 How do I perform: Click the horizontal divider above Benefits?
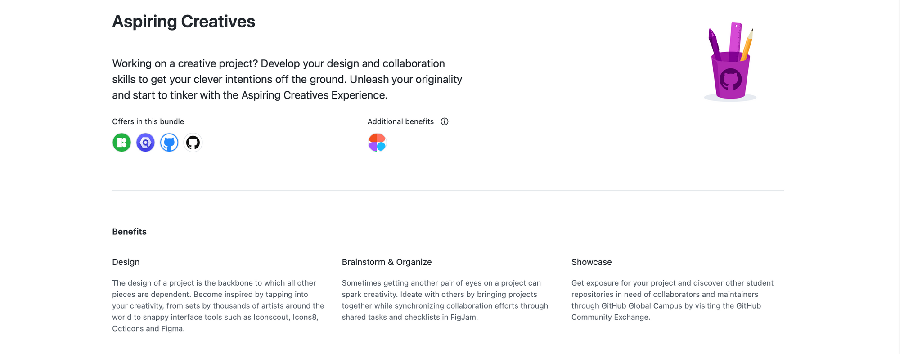(448, 190)
